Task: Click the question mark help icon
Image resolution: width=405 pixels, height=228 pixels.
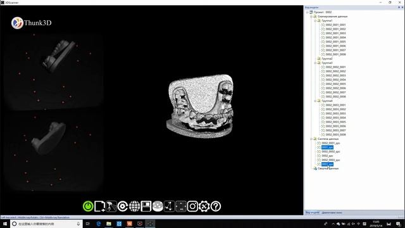Action: (x=216, y=206)
